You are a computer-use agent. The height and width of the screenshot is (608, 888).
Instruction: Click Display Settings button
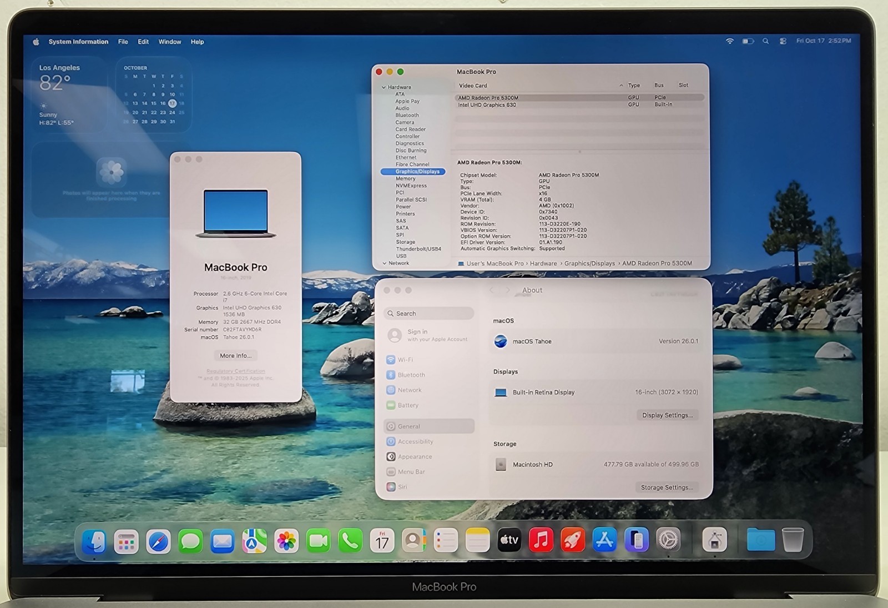click(667, 415)
